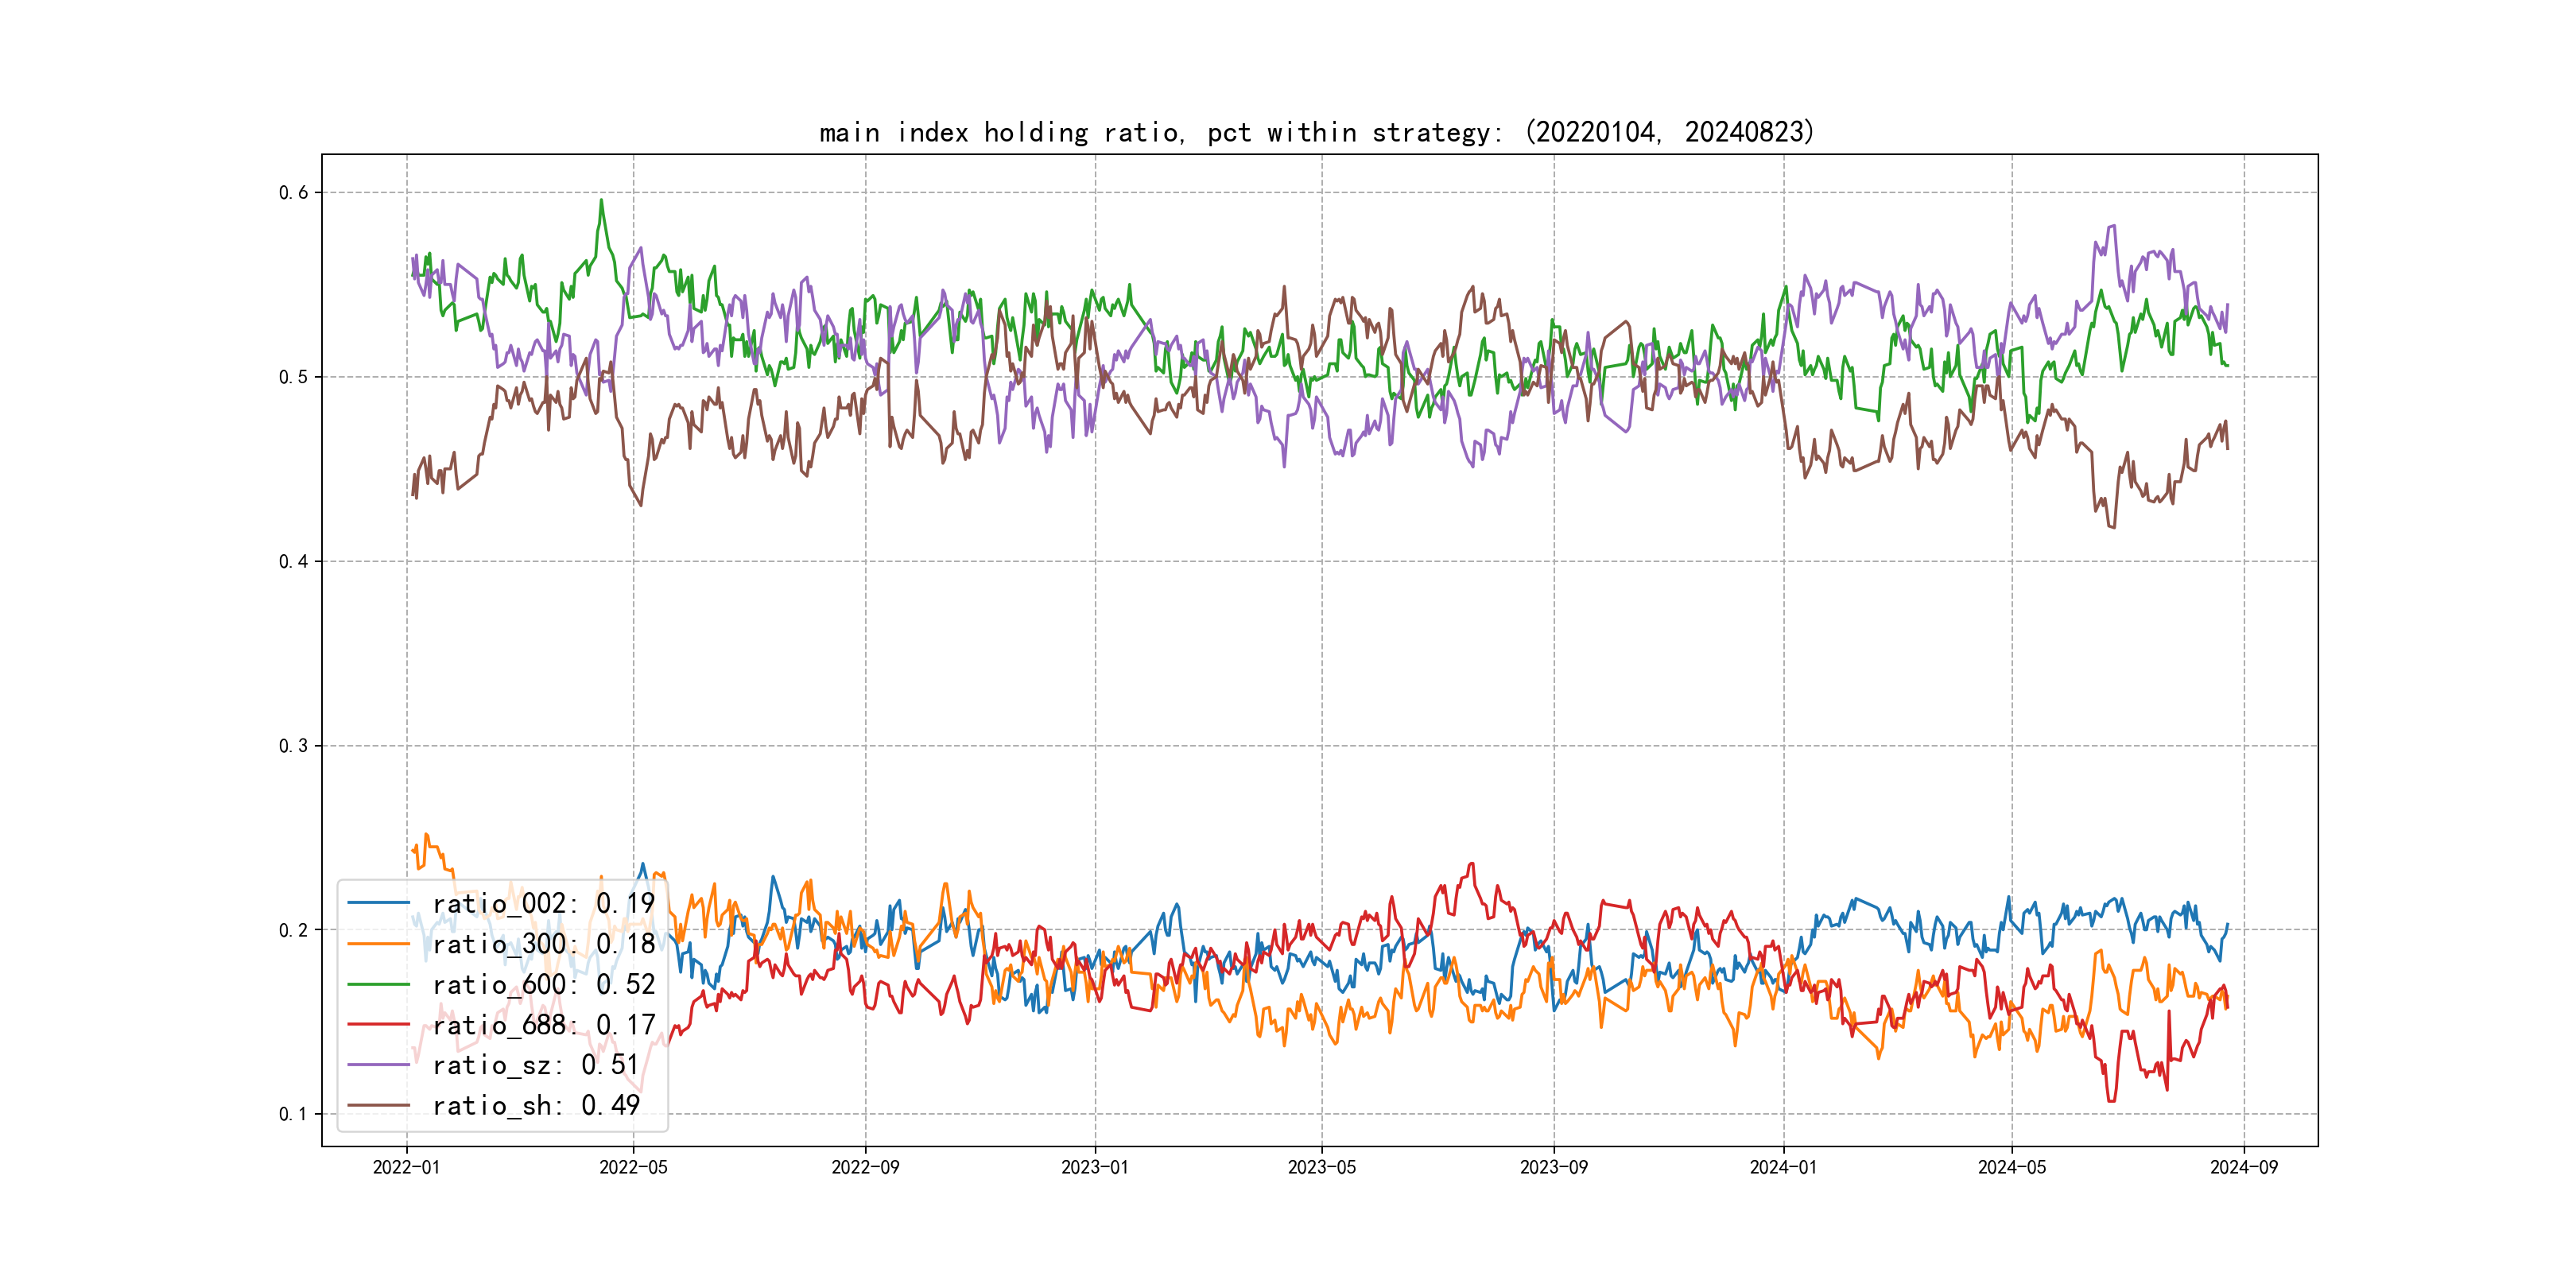Click the 2024-05 x-axis tick label

(x=2011, y=1167)
